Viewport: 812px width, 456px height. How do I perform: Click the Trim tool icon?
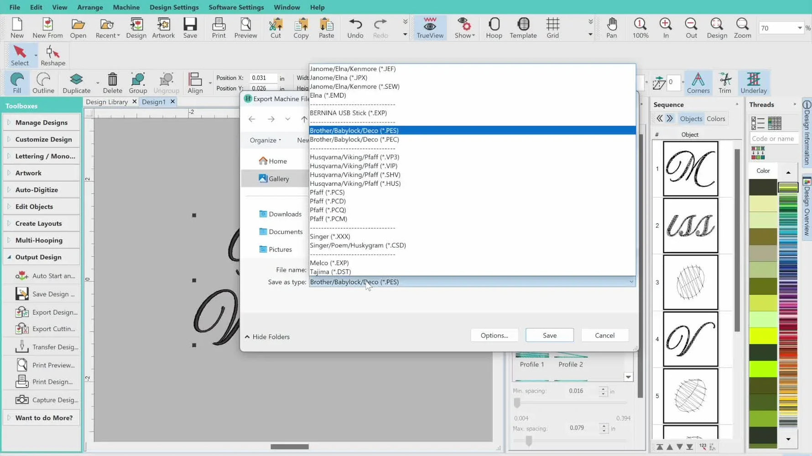pyautogui.click(x=724, y=83)
